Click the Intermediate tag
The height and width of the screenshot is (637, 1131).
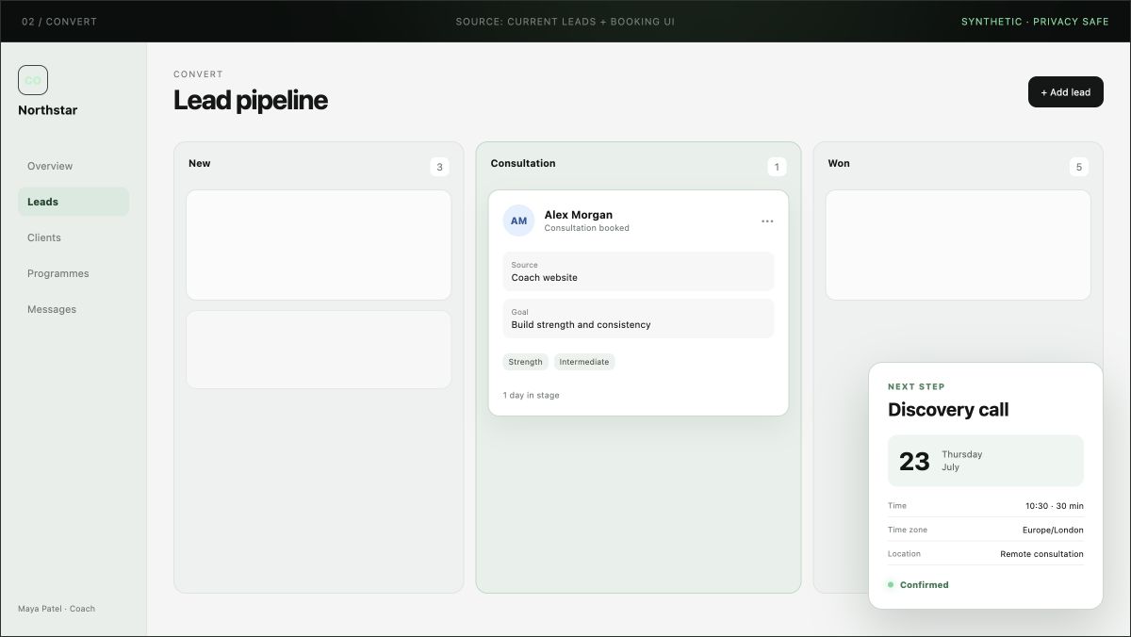(x=584, y=362)
